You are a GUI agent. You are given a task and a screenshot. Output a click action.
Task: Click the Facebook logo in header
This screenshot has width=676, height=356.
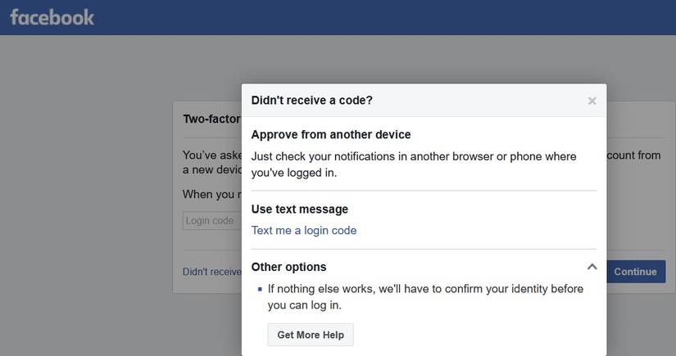click(x=52, y=17)
